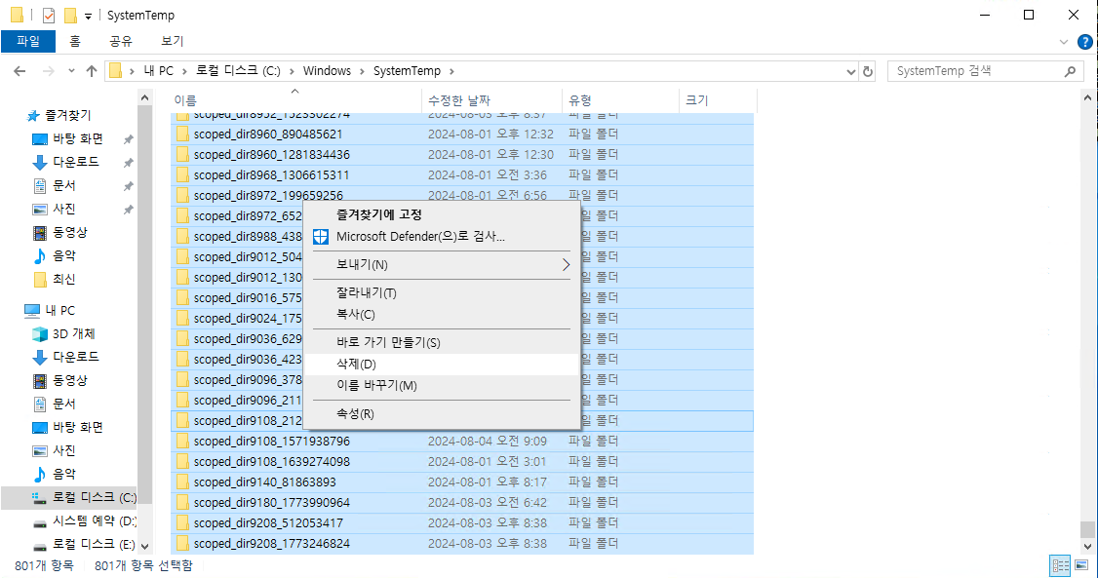Screen dimensions: 1098x578
Task: Click the Back navigation arrow
Action: click(19, 71)
